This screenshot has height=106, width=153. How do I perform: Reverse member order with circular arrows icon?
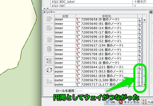[x=49, y=70]
